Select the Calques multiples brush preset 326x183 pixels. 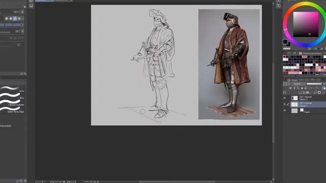tap(13, 103)
